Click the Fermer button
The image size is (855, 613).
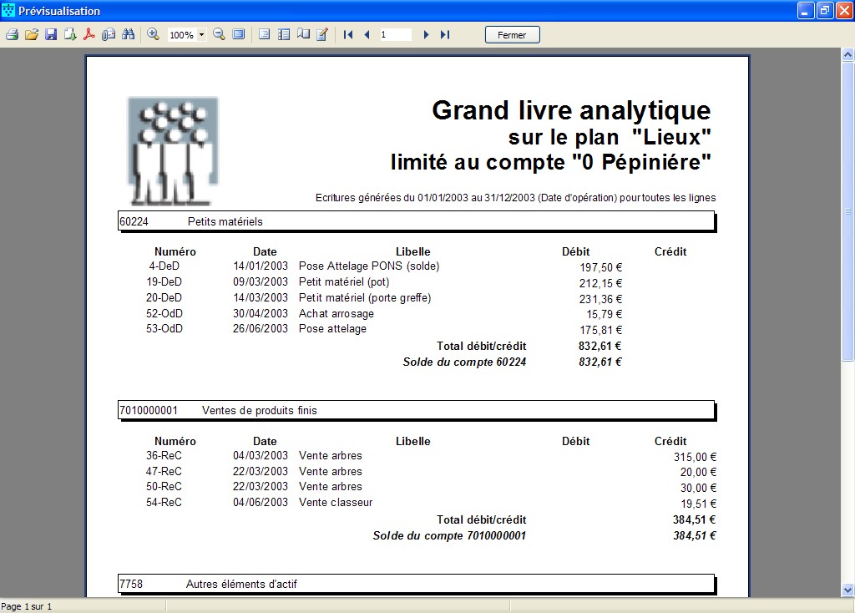tap(512, 34)
